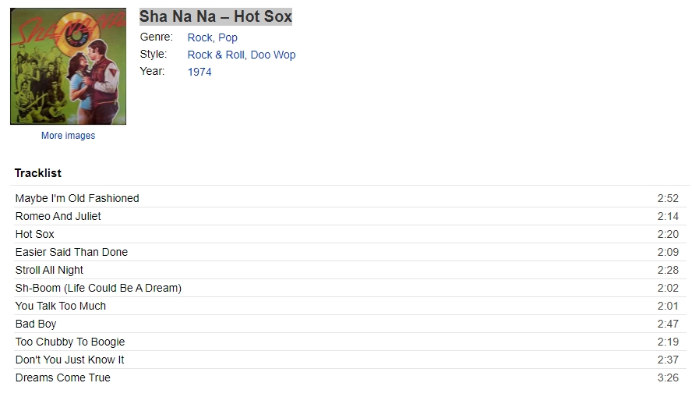Open the Pop genre link
This screenshot has height=397, width=692.
[228, 37]
